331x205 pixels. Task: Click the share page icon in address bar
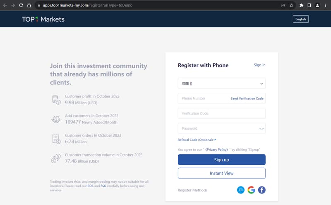(283, 5)
